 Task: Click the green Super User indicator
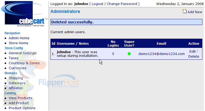[x=129, y=54]
